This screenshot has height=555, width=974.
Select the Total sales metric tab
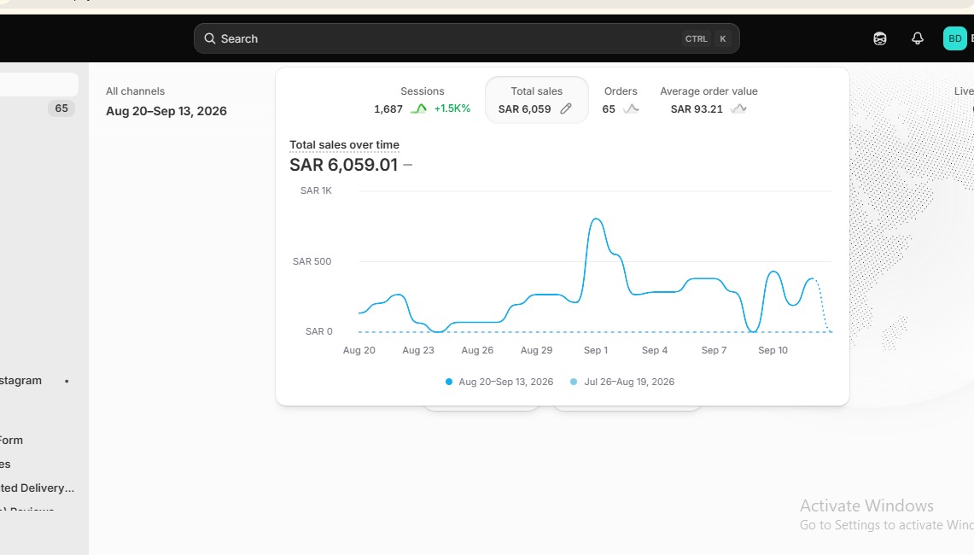(536, 100)
